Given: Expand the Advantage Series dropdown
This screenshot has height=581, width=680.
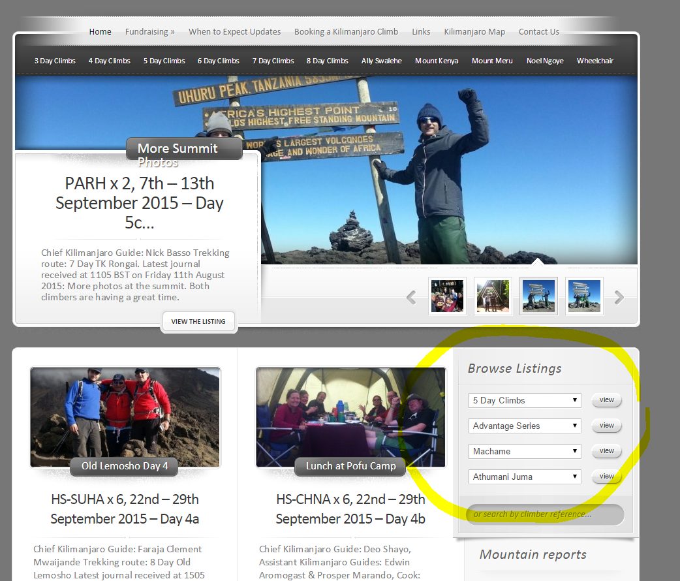Looking at the screenshot, I should coord(525,426).
